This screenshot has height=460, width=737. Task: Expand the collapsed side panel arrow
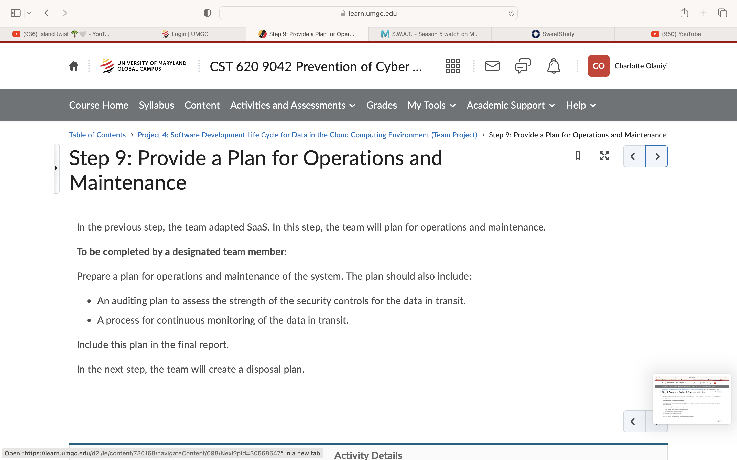point(56,168)
